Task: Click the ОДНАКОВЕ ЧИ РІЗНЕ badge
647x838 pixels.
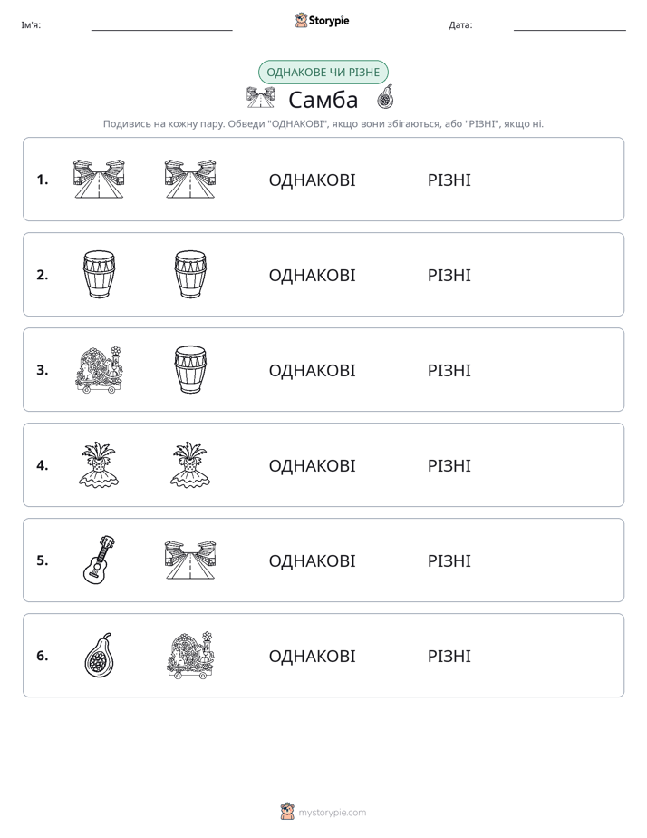Action: pos(323,73)
